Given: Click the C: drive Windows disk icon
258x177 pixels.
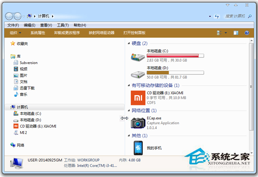Looking at the screenshot, I should (138, 57).
